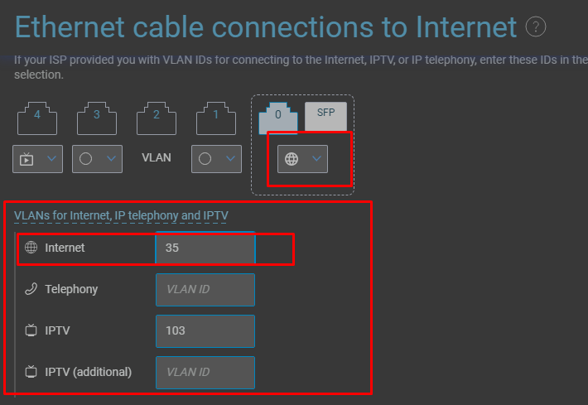Click the Telephony VLAN ID field

coord(205,290)
